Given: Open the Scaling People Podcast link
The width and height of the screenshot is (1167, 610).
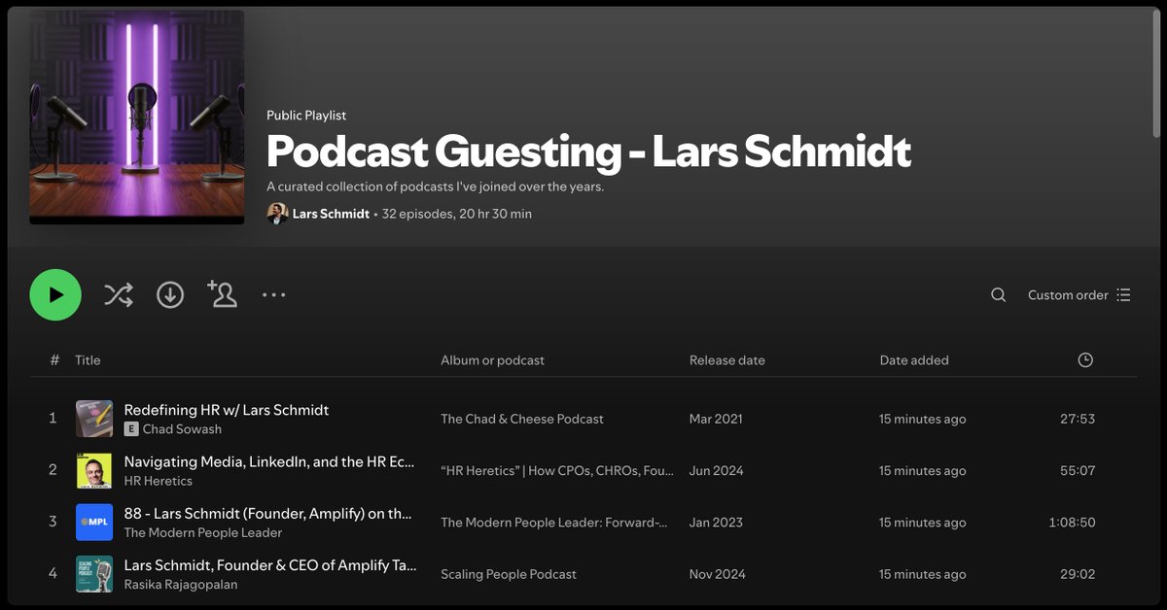Looking at the screenshot, I should [509, 574].
